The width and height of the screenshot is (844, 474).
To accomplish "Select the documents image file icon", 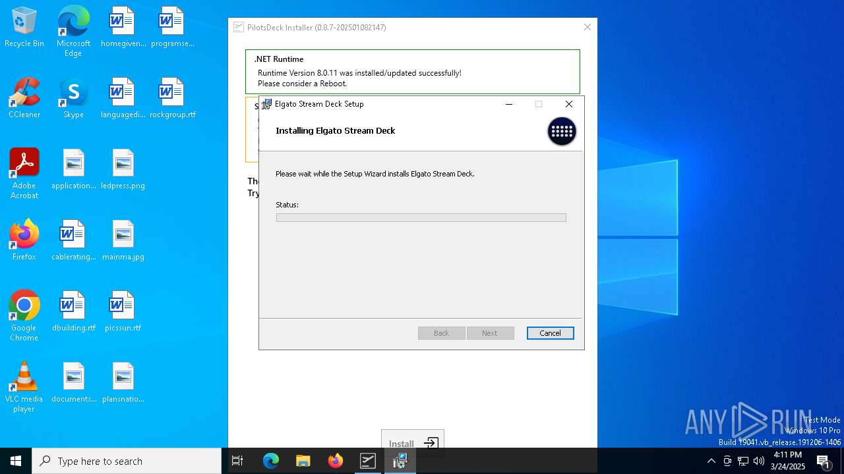I will 73,383.
